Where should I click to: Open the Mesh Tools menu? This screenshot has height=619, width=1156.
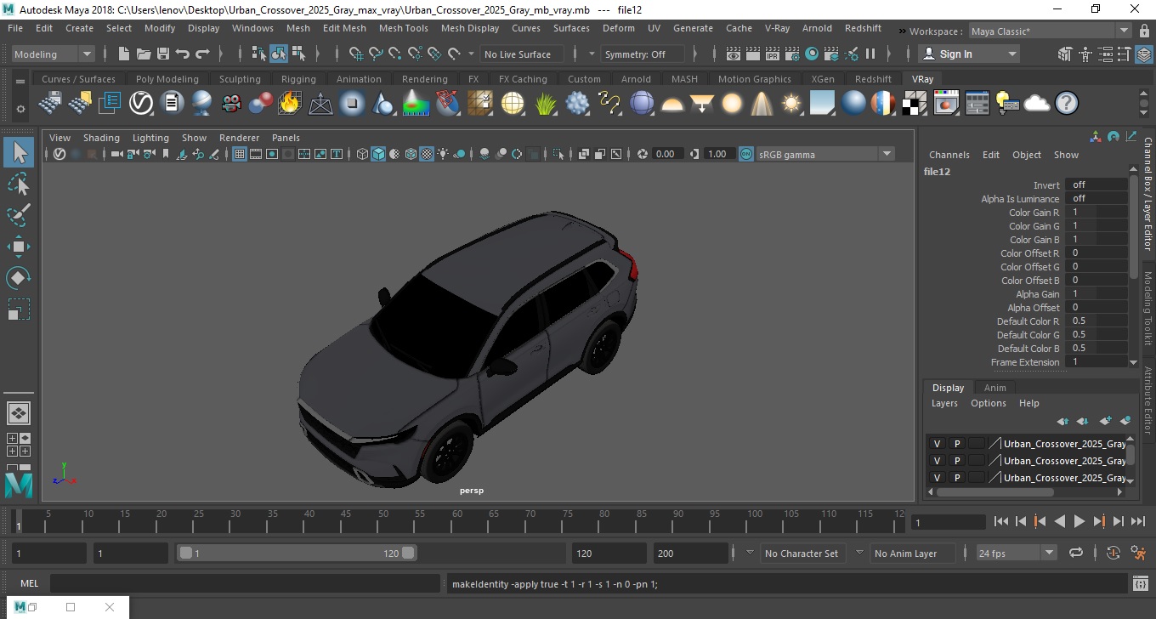(x=403, y=28)
